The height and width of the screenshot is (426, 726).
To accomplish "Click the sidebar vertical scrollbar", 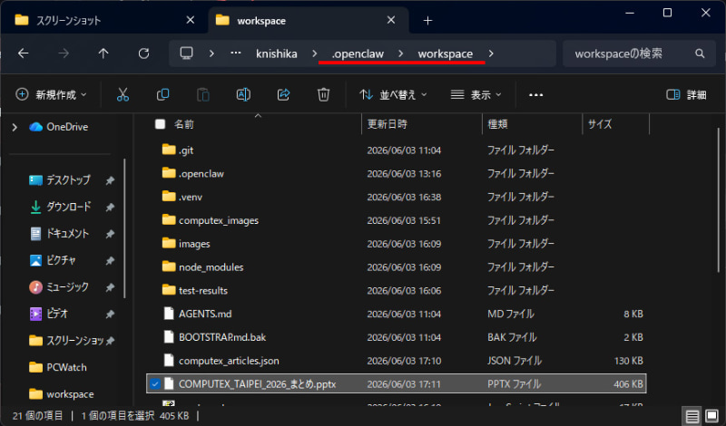I will pos(124,228).
